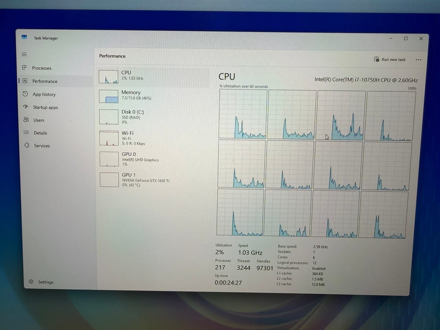Click the Logical processors label
This screenshot has width=440, height=330.
point(292,263)
